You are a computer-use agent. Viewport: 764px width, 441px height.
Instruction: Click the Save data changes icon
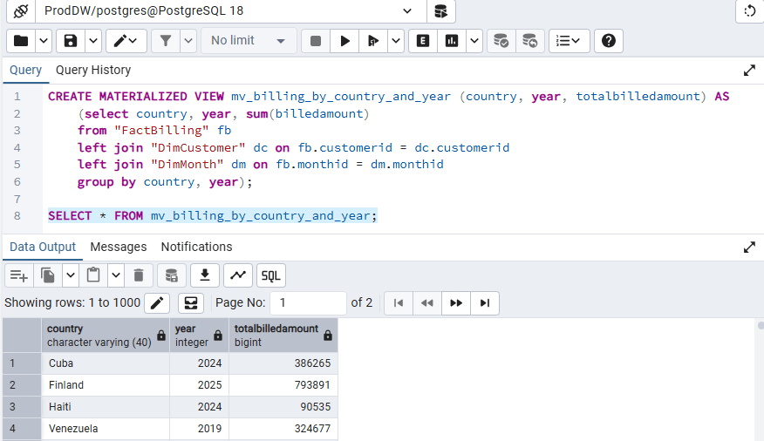click(172, 275)
